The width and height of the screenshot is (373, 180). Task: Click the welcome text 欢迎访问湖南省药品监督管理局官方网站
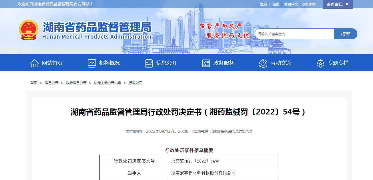(55, 4)
